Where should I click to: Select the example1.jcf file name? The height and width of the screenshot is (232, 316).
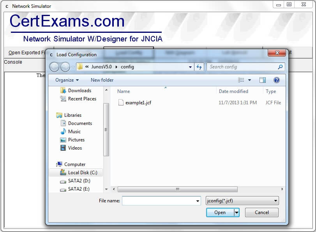(138, 103)
